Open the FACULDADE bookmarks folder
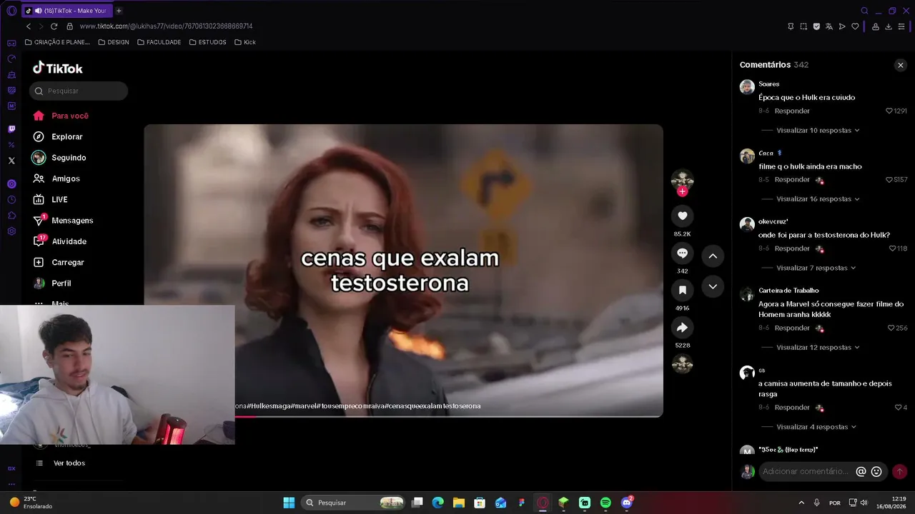 coord(159,42)
